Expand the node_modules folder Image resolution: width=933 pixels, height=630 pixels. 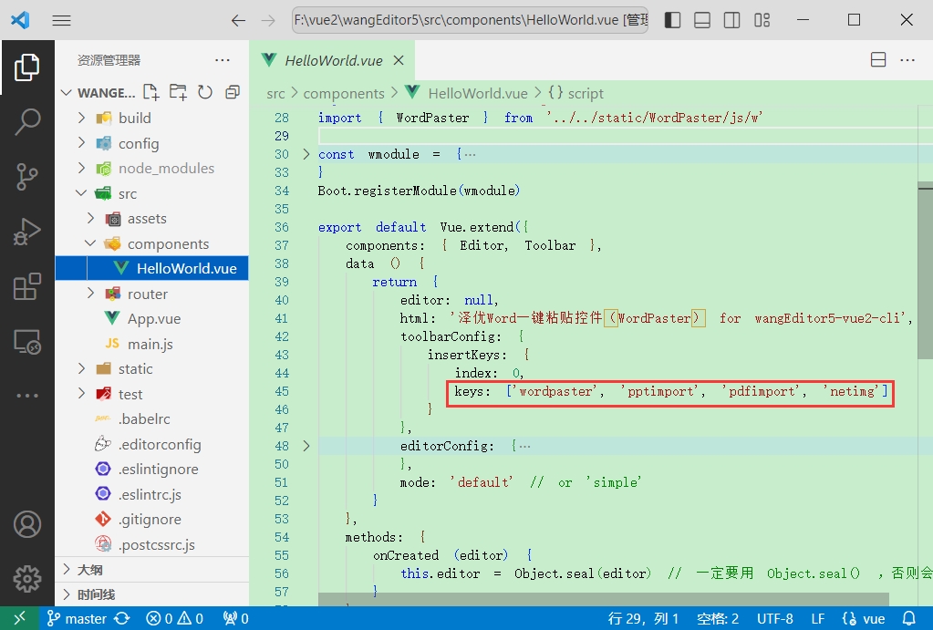165,168
